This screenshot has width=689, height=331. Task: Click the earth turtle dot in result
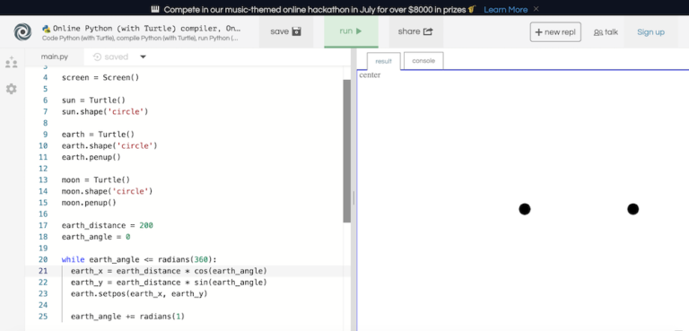[x=632, y=209]
